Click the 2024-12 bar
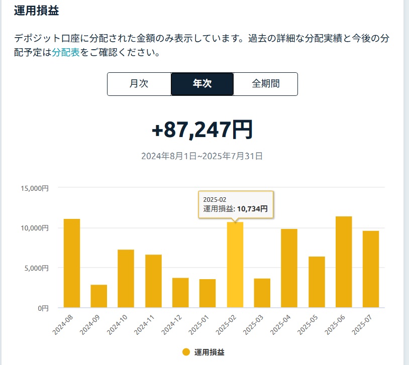Screen dimensions: 409x365 click(180, 293)
